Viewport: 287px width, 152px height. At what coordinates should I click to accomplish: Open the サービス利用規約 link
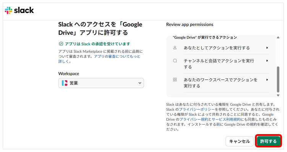(x=226, y=119)
